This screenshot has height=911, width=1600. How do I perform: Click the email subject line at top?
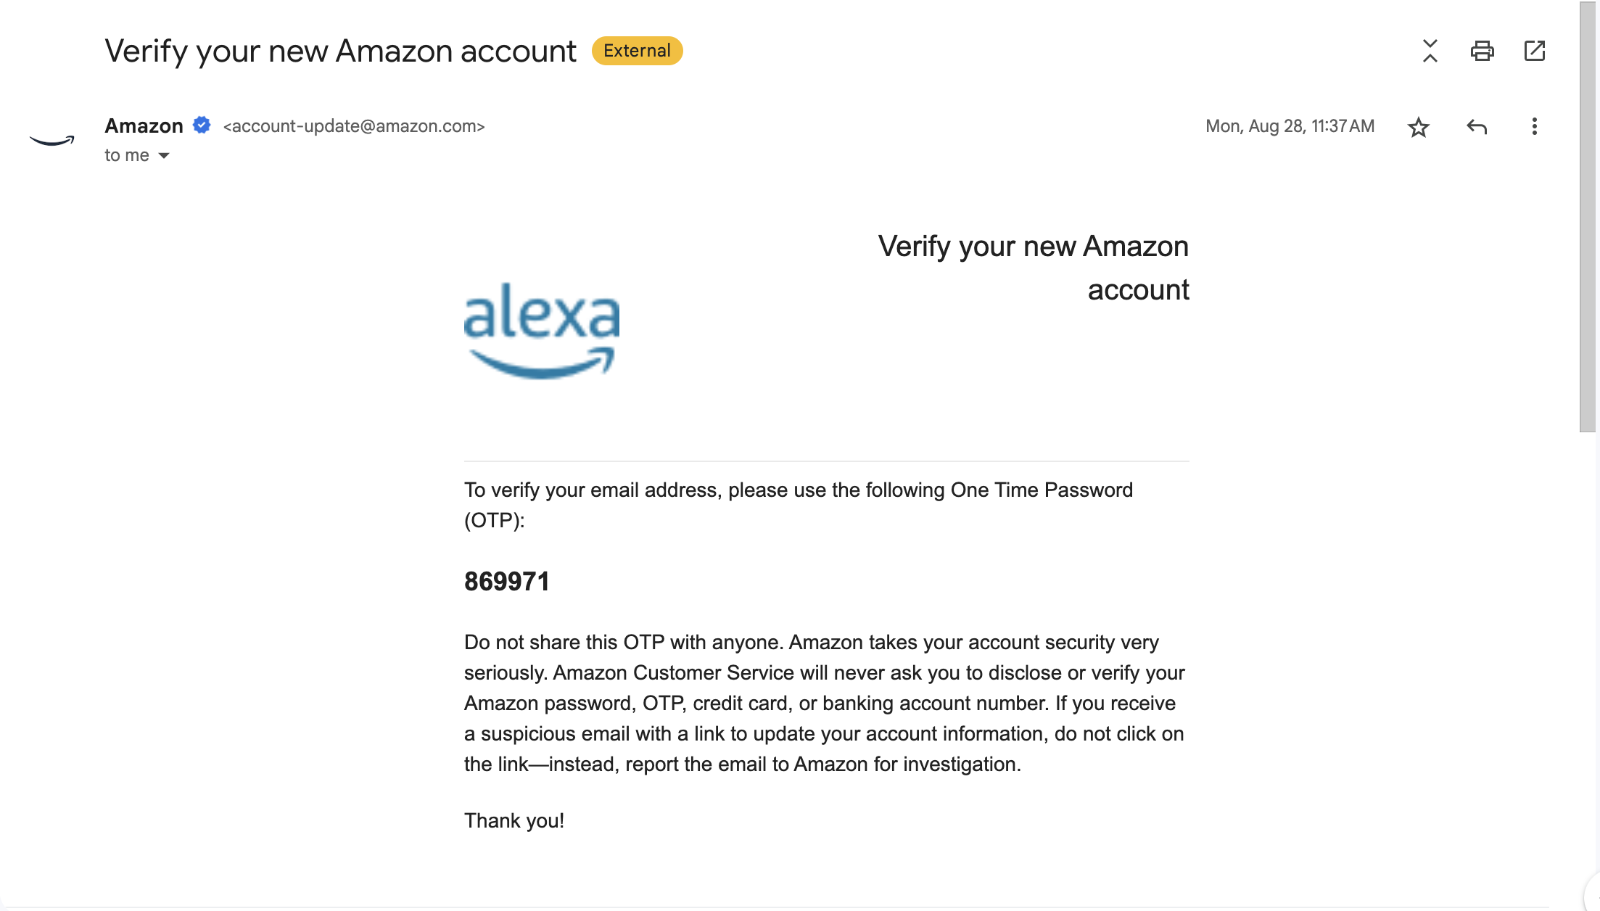340,51
